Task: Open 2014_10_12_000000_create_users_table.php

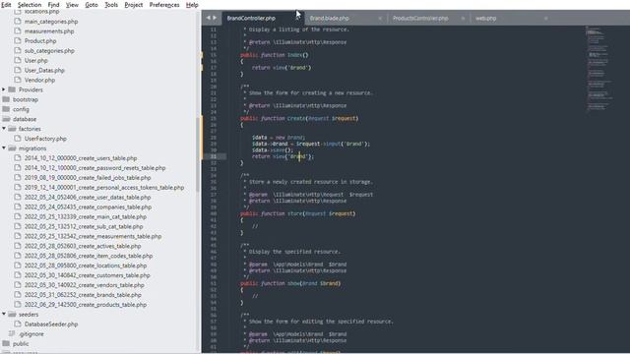Action: pos(81,158)
